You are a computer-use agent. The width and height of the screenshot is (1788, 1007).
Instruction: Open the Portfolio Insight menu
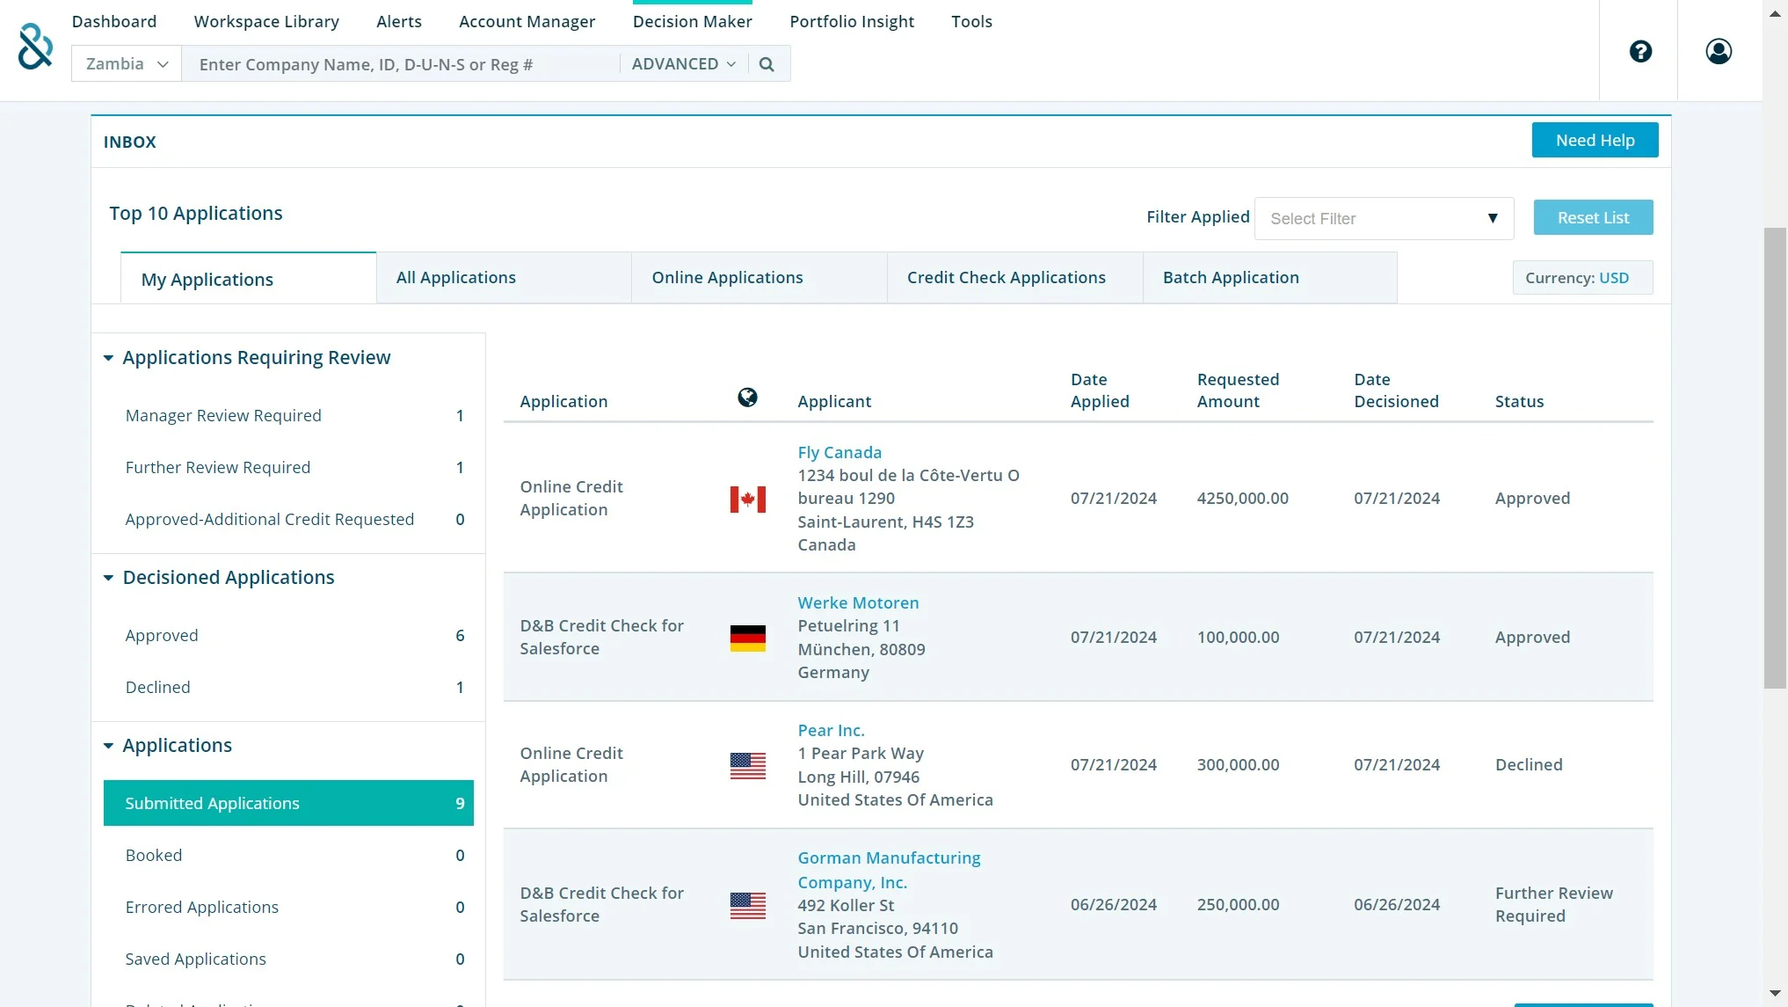pos(851,22)
